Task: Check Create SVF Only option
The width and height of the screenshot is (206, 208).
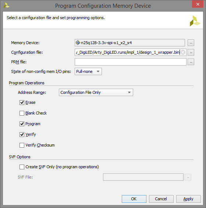Action: tap(22, 167)
